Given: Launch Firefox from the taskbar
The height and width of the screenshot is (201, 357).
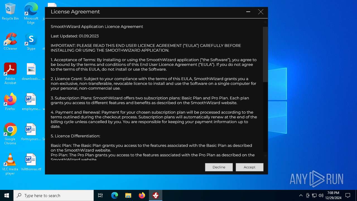Looking at the screenshot, I should [x=142, y=195].
